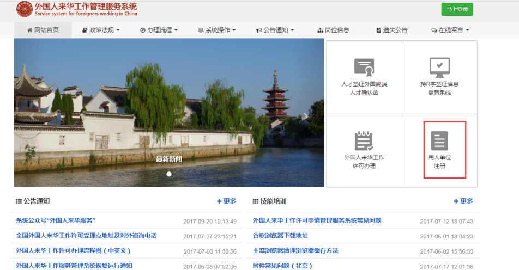
Task: Expand the 政策法规 dropdown menu
Action: pyautogui.click(x=100, y=30)
